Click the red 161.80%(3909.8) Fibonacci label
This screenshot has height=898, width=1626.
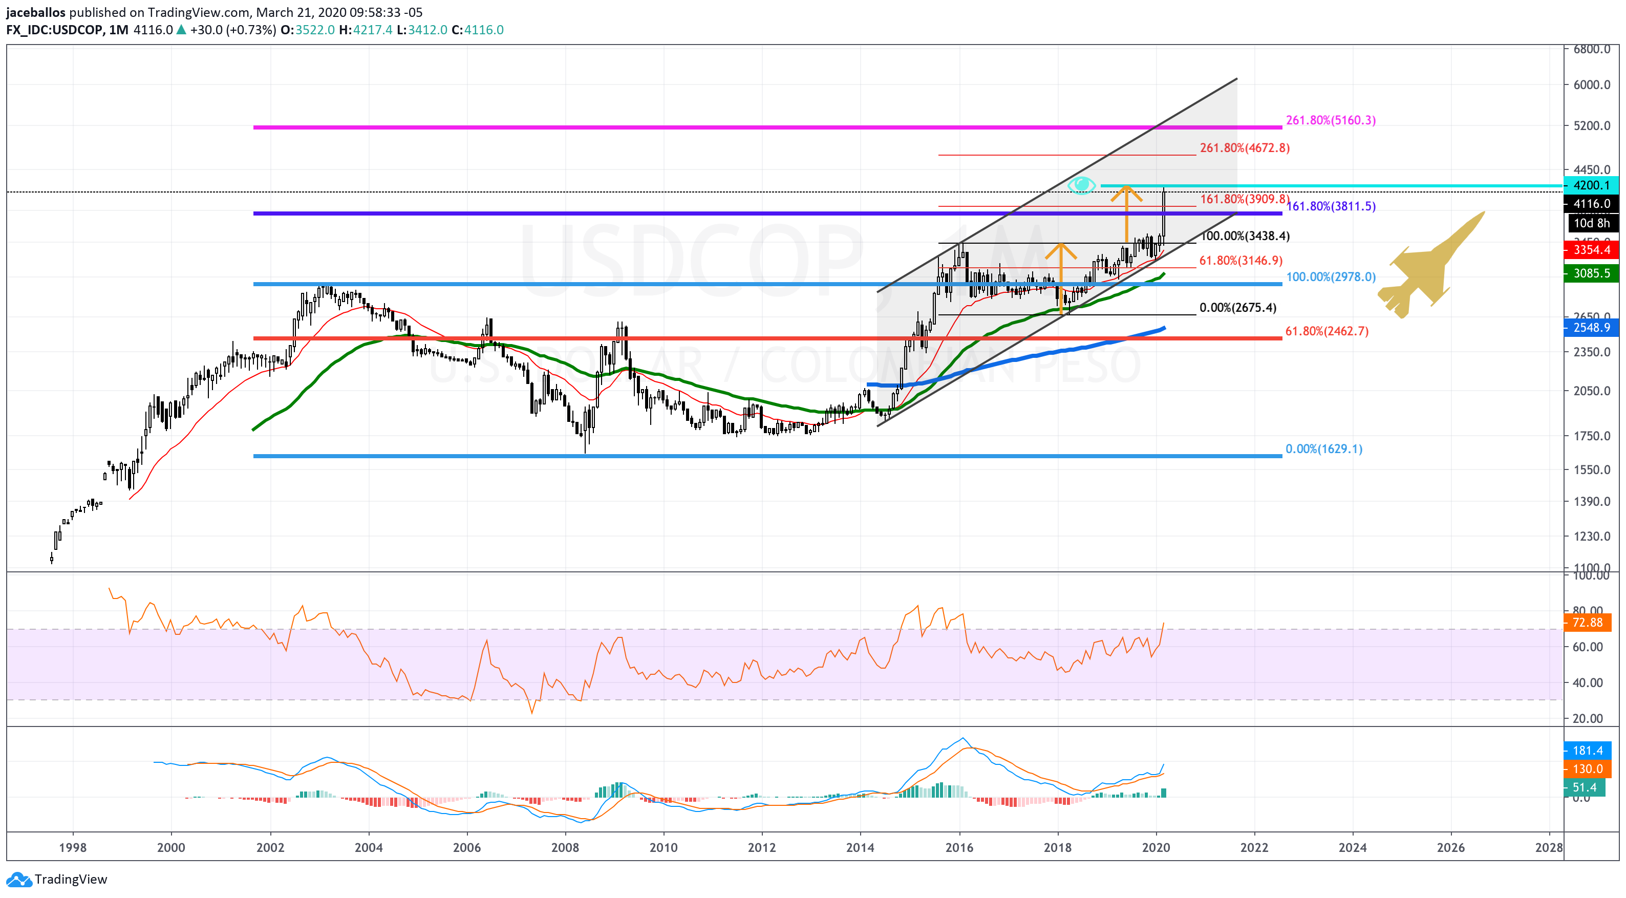(x=1244, y=199)
